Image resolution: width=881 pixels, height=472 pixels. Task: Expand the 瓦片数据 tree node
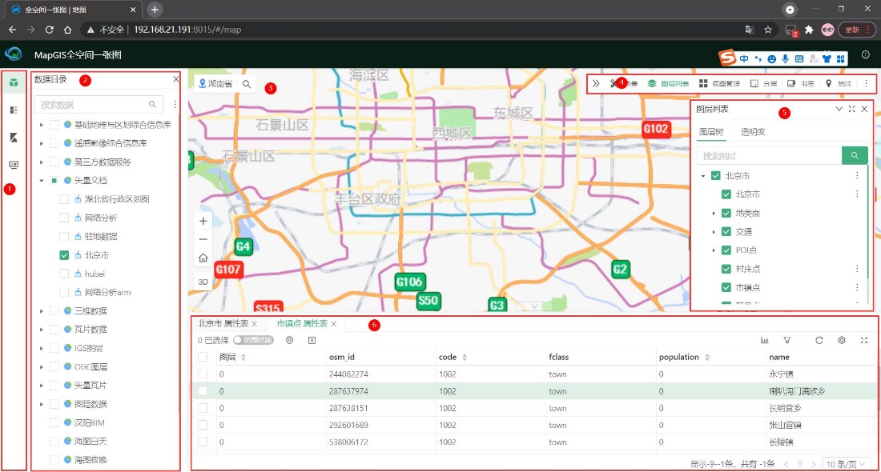pos(41,330)
